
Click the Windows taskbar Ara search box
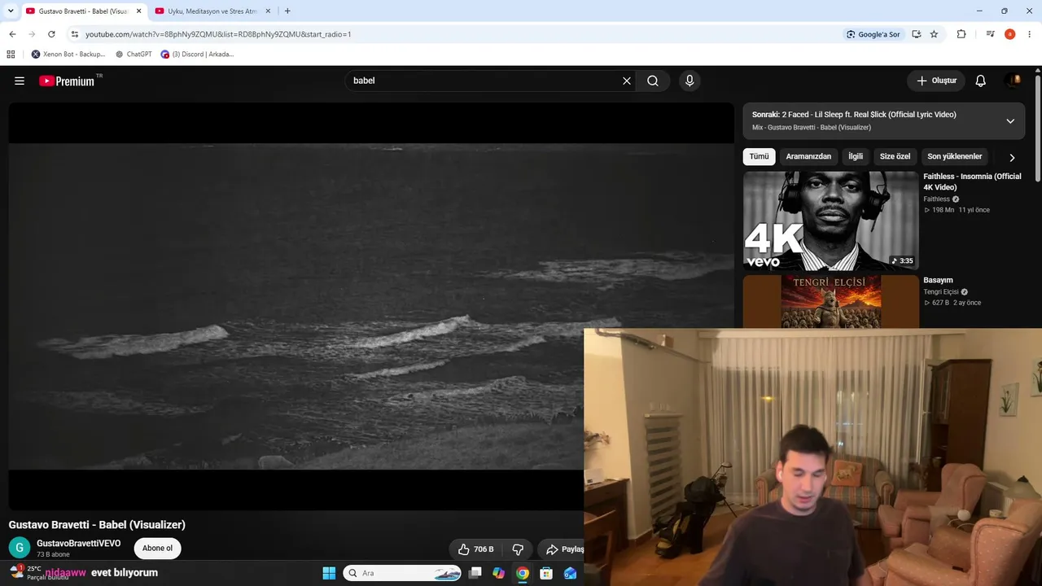pyautogui.click(x=403, y=573)
